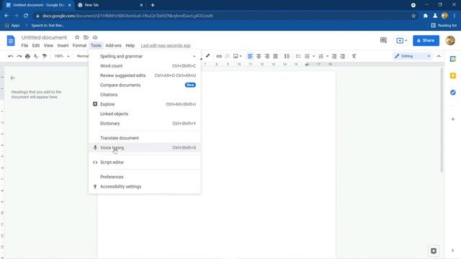Screen dimensions: 461x259
Task: Open the Format menu
Action: [79, 45]
